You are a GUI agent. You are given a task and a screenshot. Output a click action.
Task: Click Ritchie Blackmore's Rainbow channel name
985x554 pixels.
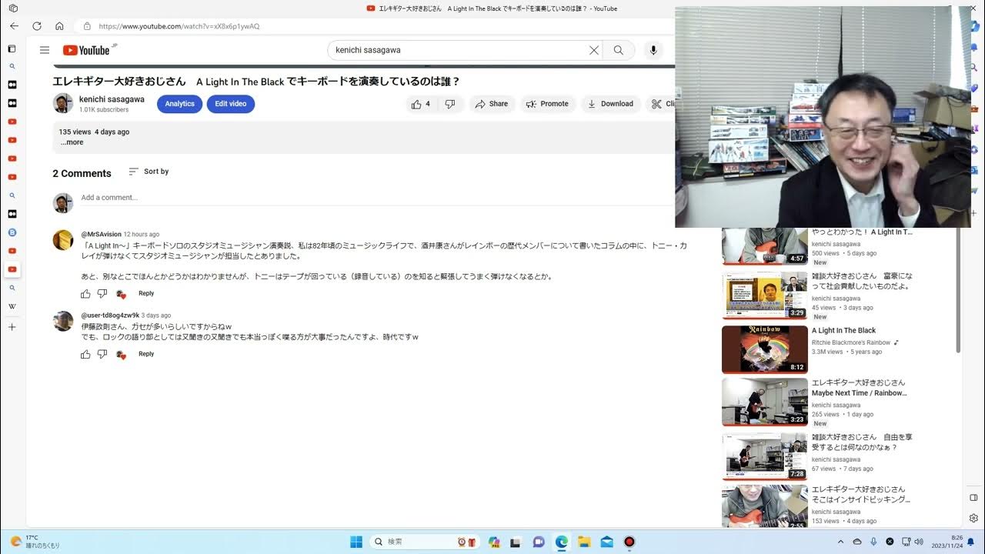click(851, 342)
